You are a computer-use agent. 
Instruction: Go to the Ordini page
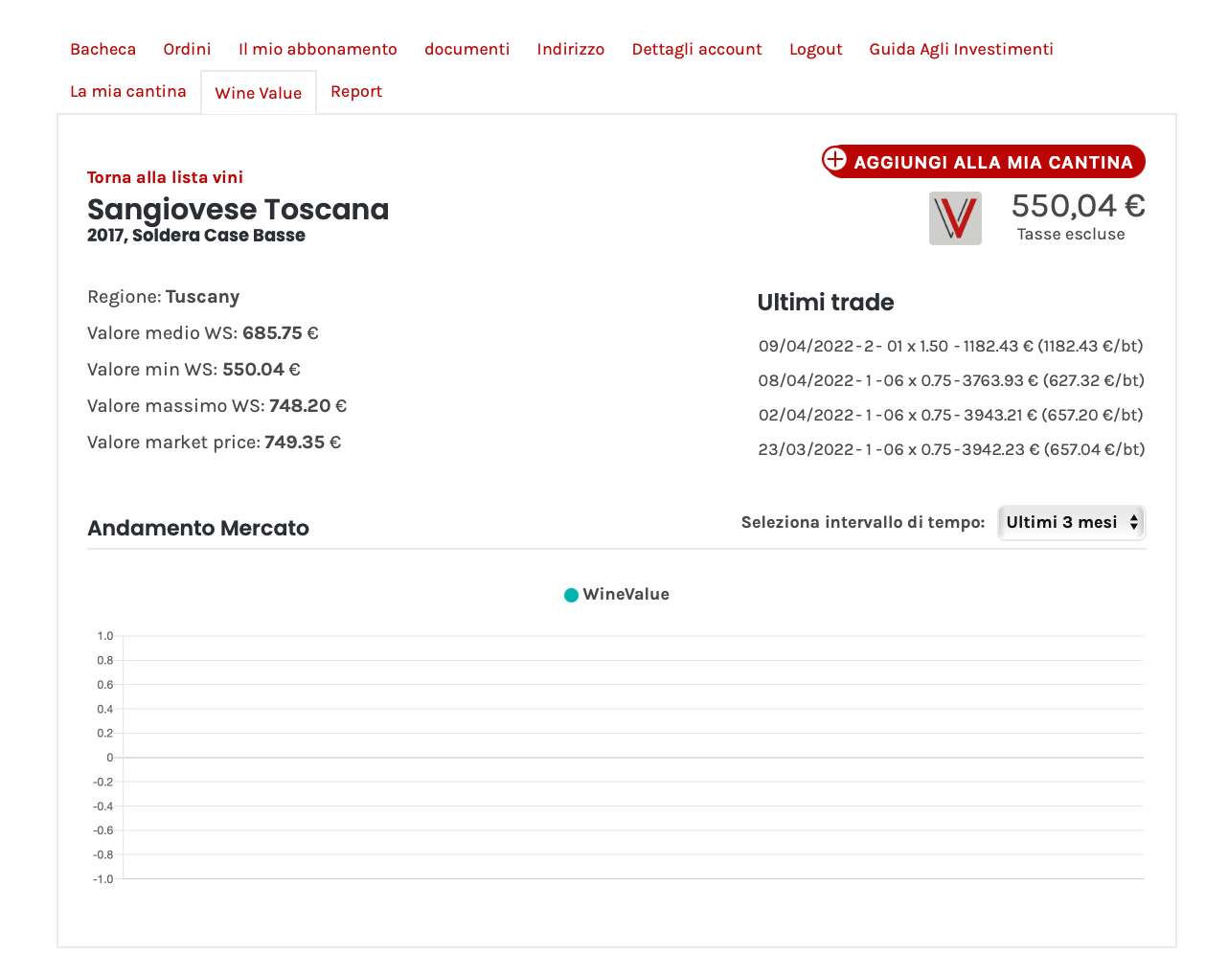click(187, 49)
